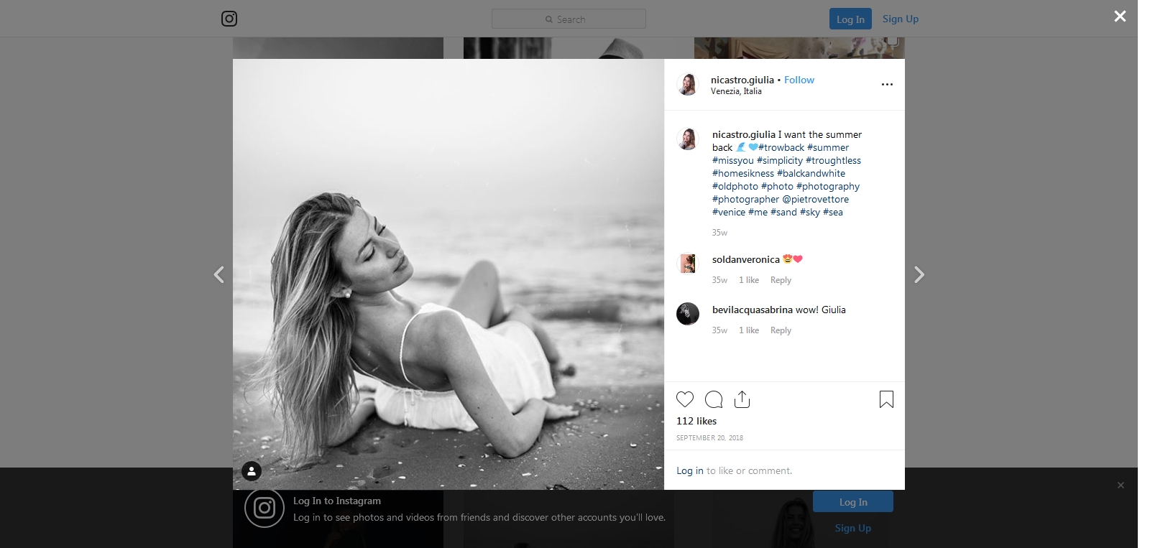Open bevilacquasabrina's avatar
The height and width of the screenshot is (548, 1150).
tap(688, 314)
